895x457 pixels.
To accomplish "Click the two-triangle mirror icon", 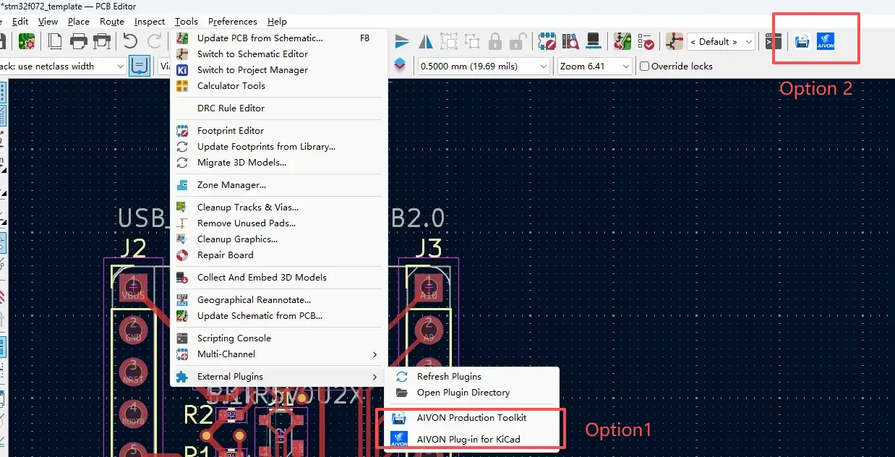I will [426, 41].
